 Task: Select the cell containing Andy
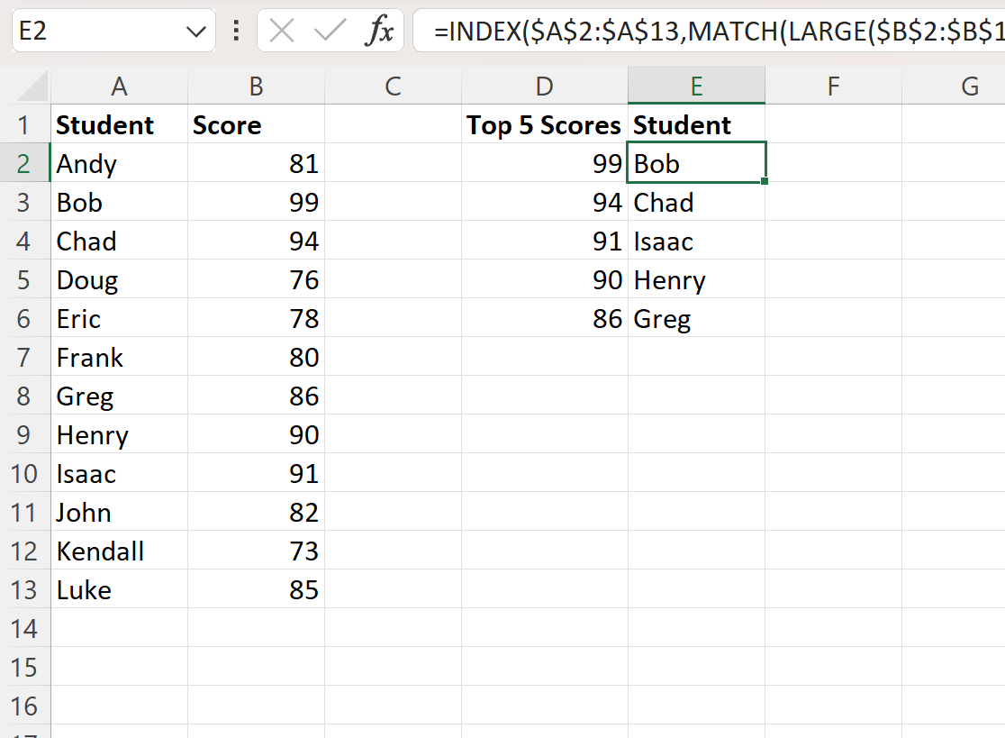[x=119, y=163]
